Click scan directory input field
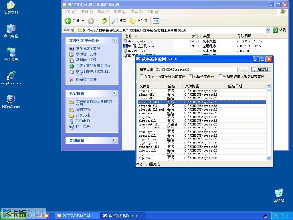Screen dimensions: 293x220 tap(197, 70)
